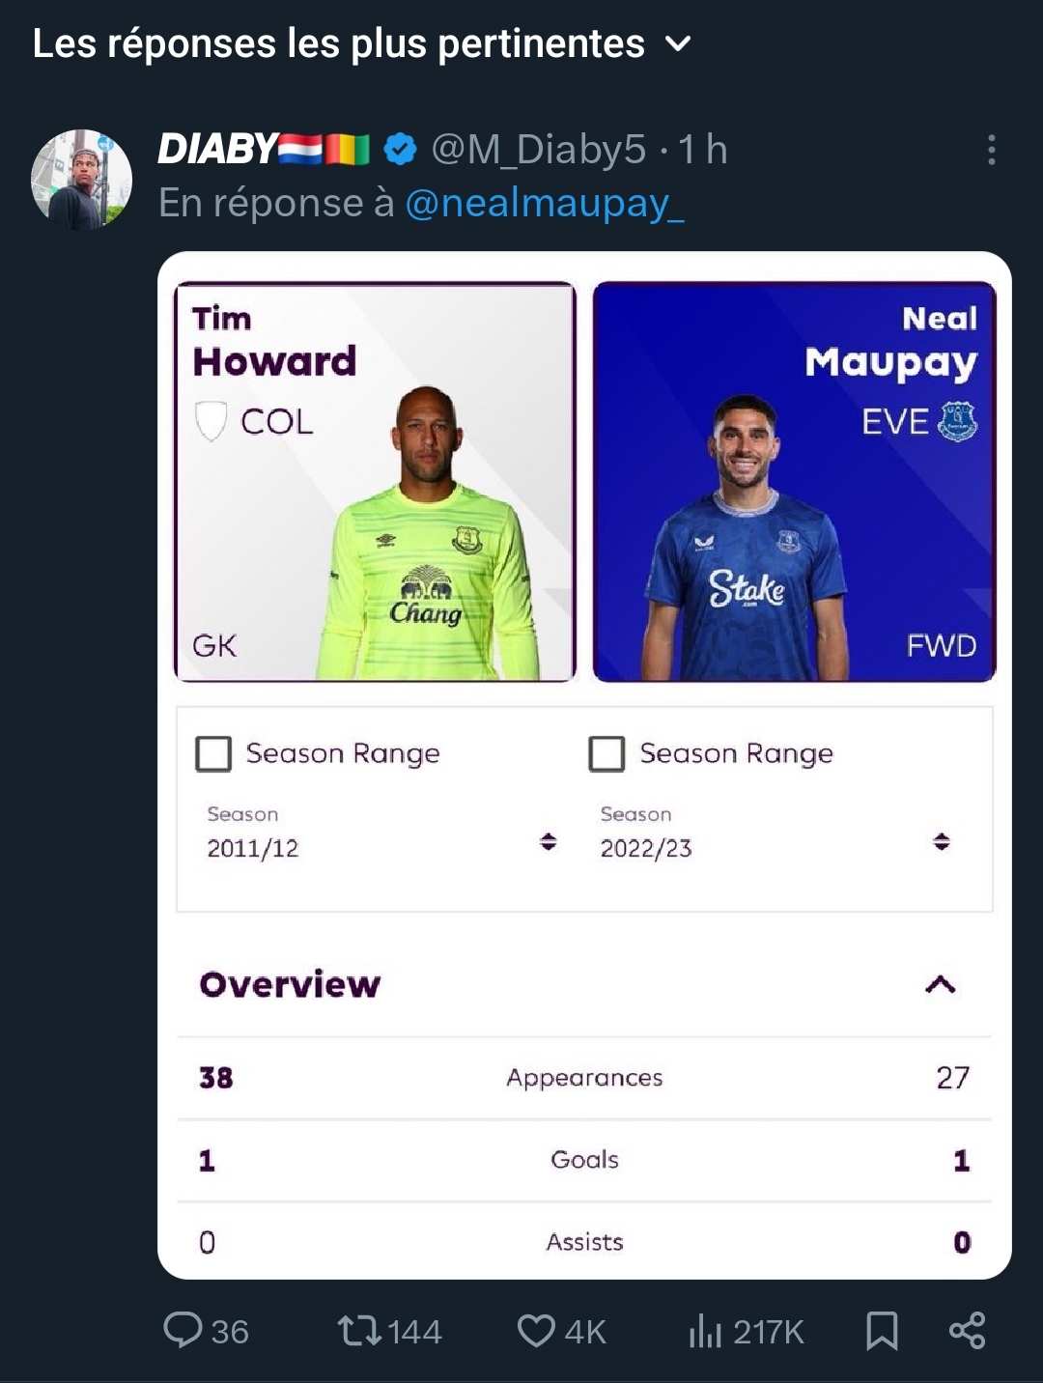The height and width of the screenshot is (1383, 1043).
Task: View tweet analytics bar chart icon
Action: 705,1331
